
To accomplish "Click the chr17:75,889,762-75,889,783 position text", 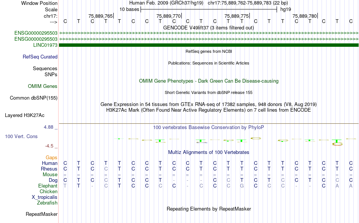I will tap(240, 3).
